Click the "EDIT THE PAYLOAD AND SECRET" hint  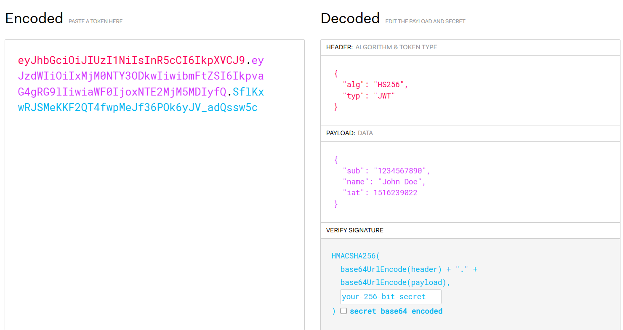tap(425, 21)
